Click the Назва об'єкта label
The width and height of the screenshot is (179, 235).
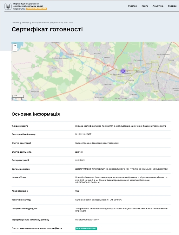pyautogui.click(x=19, y=177)
